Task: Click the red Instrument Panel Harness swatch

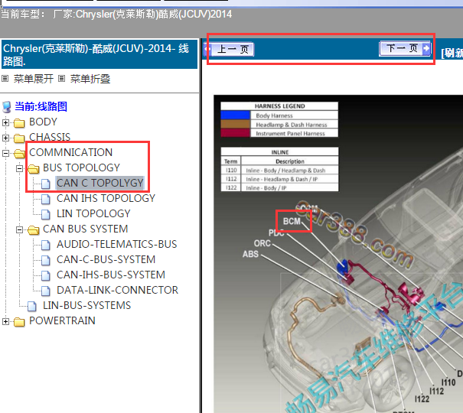Action: click(236, 133)
